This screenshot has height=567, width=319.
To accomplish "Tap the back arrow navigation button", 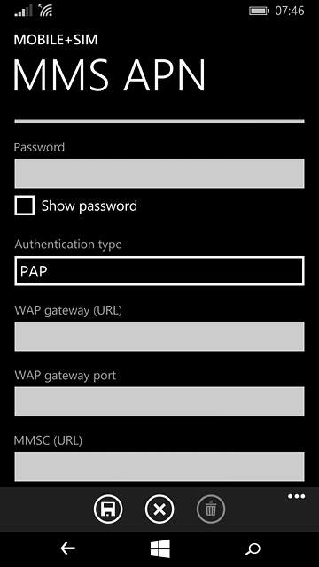I will [67, 549].
